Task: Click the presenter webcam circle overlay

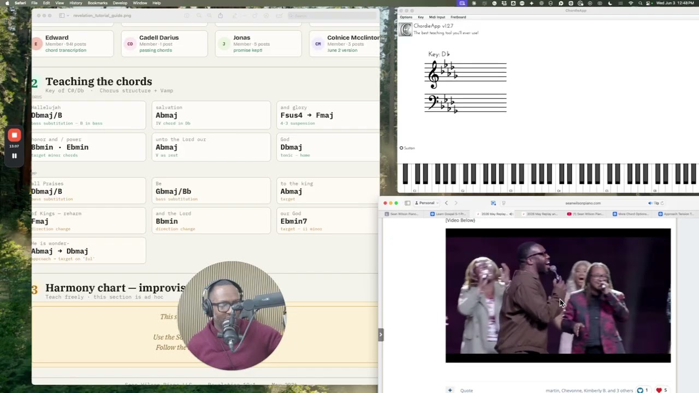Action: click(232, 316)
